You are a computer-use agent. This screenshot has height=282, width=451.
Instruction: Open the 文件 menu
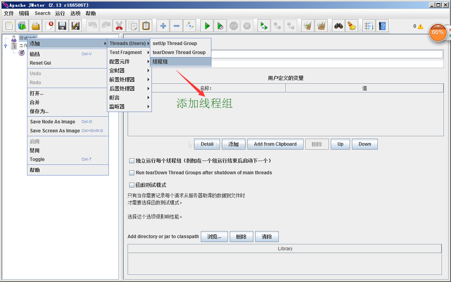pyautogui.click(x=9, y=14)
